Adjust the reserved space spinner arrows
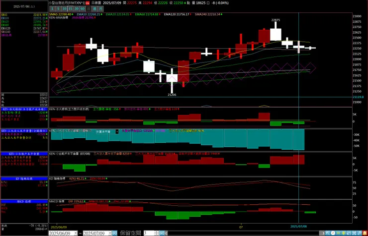 tap(157, 233)
